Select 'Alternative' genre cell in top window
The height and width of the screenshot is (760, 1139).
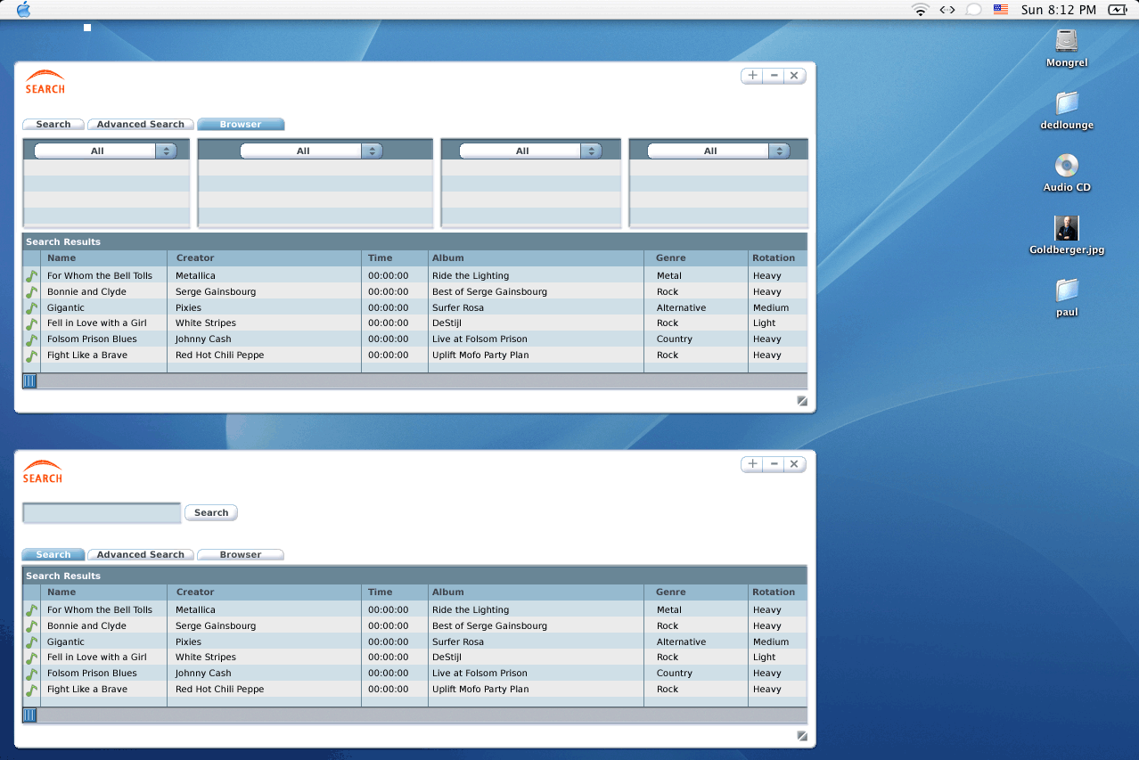681,308
